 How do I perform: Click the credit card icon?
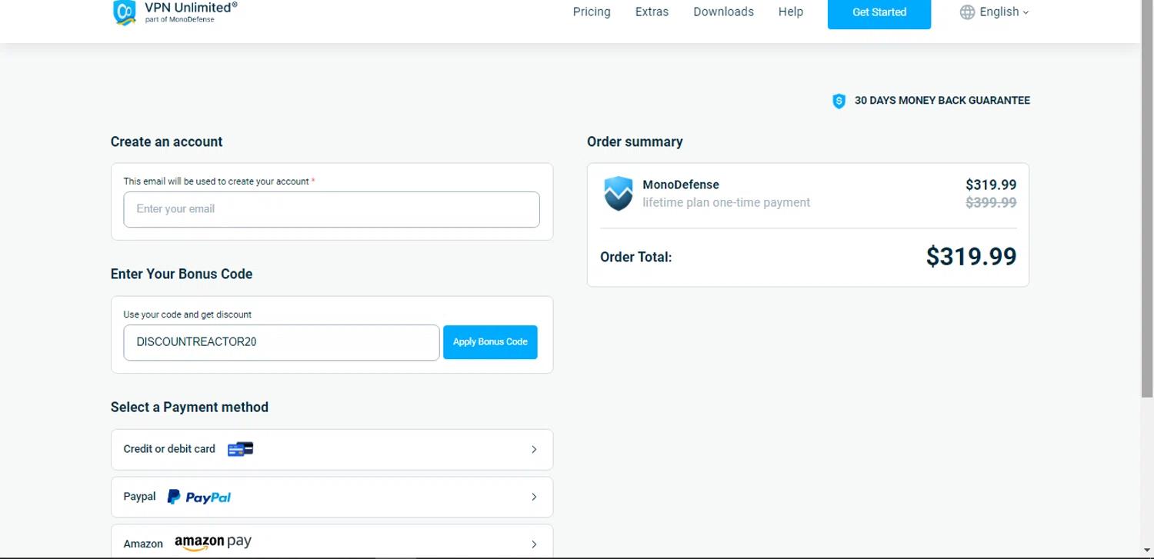click(240, 449)
